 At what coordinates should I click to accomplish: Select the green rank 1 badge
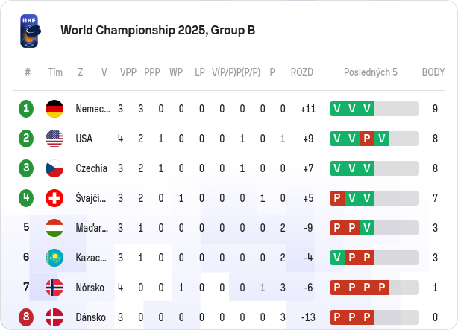[x=26, y=109]
